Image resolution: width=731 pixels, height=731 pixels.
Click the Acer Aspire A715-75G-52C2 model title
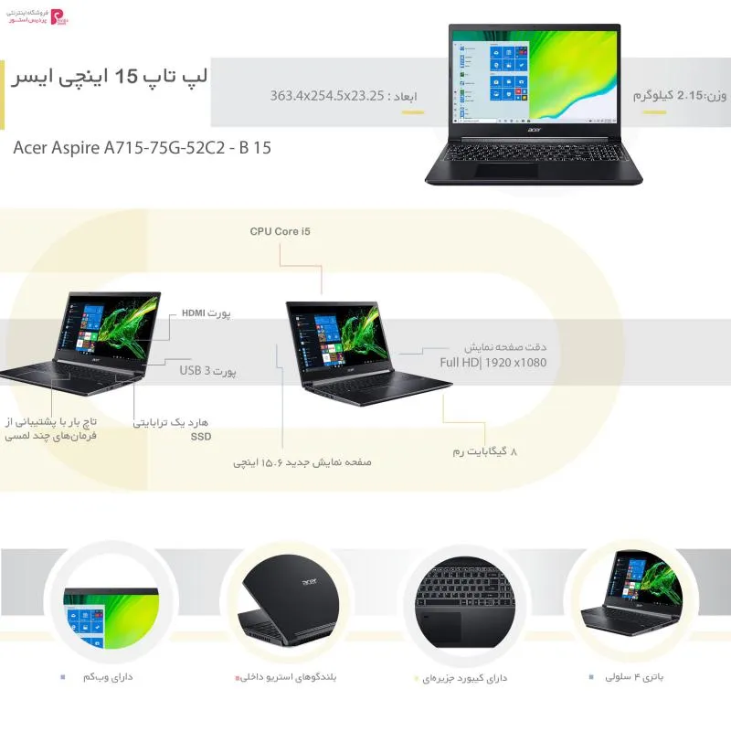[x=143, y=148]
